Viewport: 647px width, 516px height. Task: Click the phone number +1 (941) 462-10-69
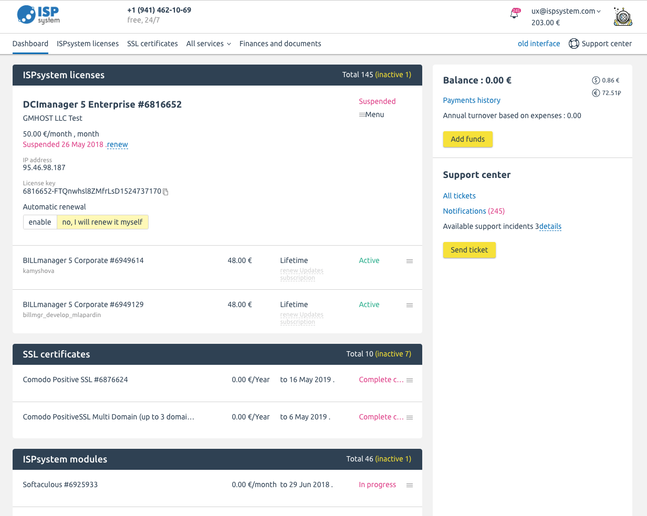159,10
